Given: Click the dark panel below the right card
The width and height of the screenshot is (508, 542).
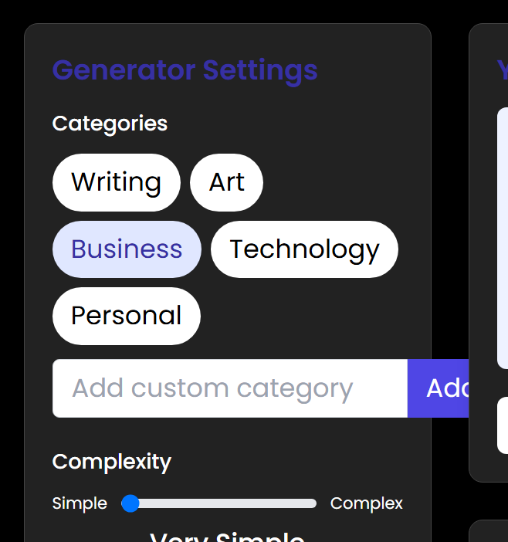Looking at the screenshot, I should 489,533.
